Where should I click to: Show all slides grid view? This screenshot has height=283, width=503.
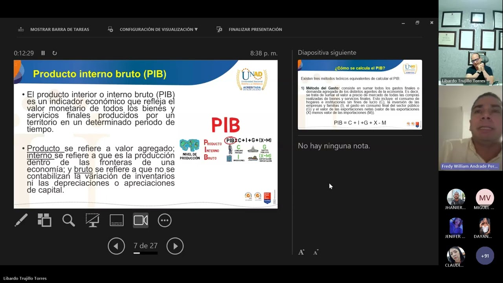tap(44, 220)
